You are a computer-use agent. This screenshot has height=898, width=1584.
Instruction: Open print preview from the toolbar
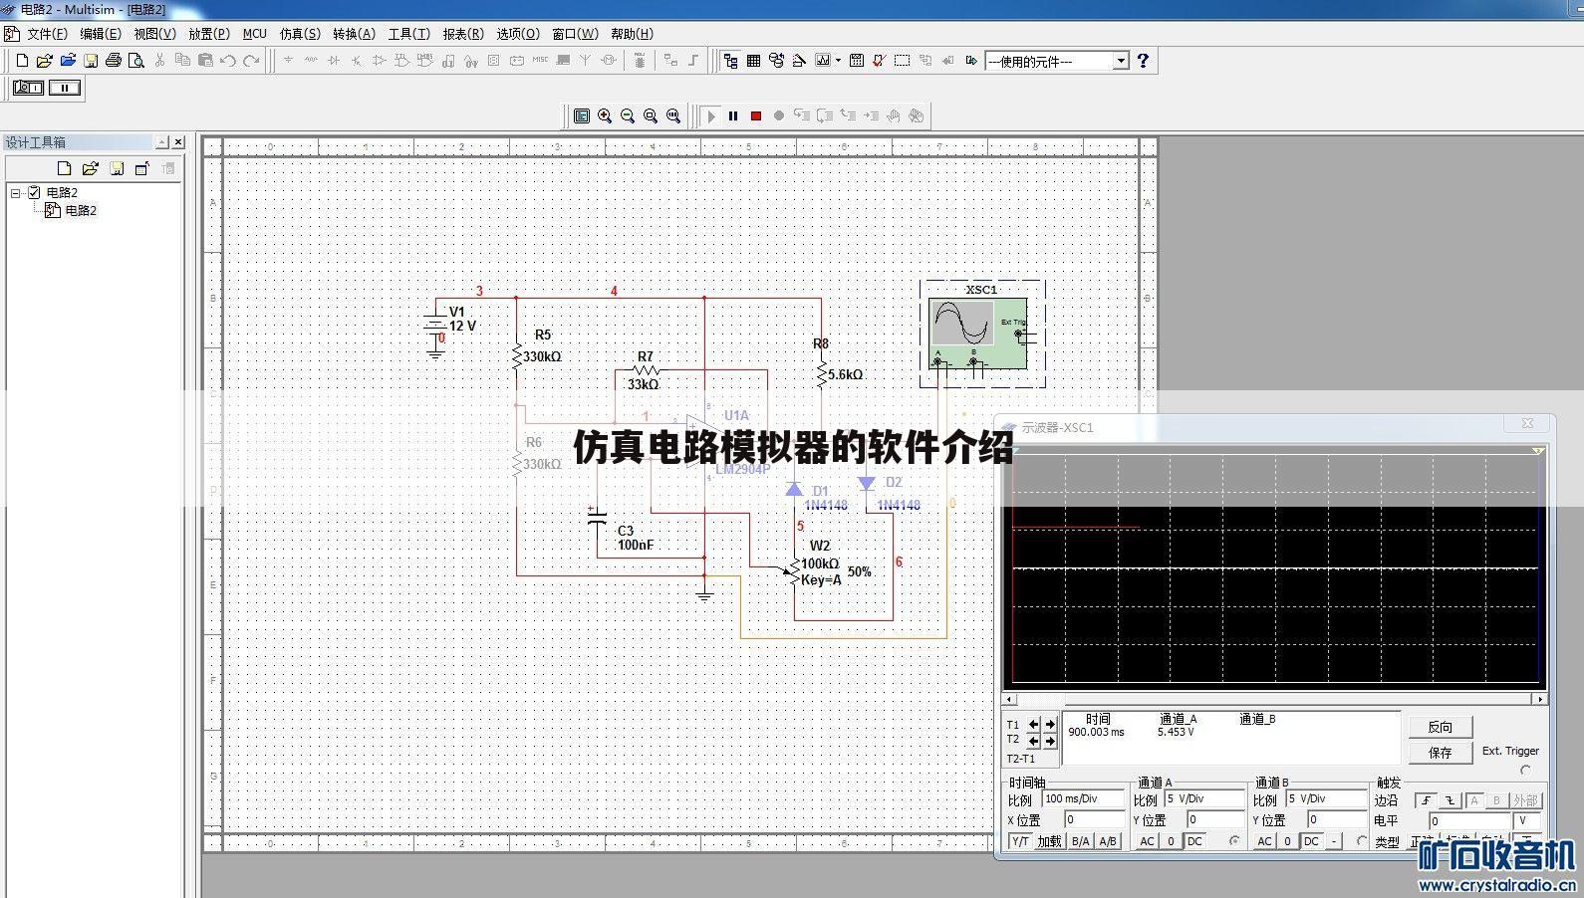136,61
